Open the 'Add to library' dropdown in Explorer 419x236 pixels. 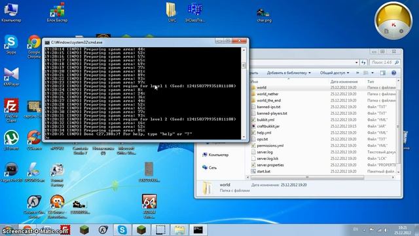289,73
